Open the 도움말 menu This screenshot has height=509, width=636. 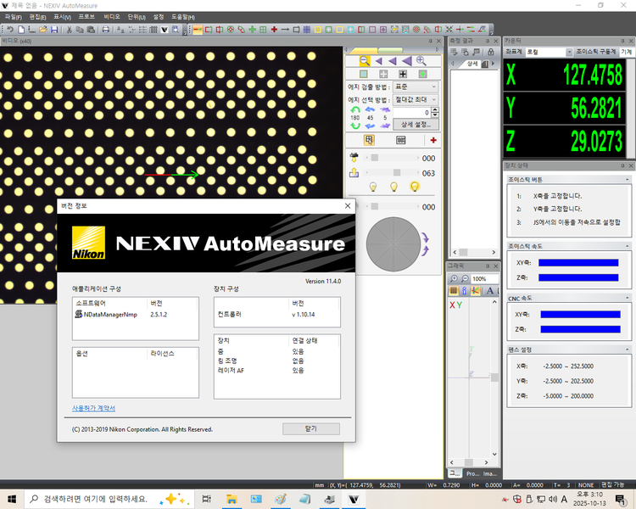pyautogui.click(x=182, y=17)
